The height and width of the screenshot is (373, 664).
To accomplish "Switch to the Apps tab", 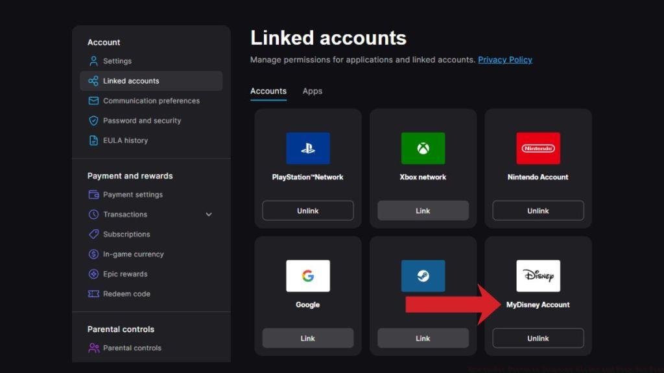I will click(312, 91).
